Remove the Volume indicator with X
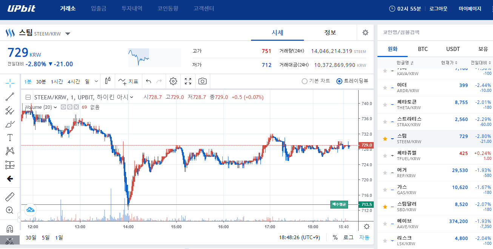 pos(76,107)
